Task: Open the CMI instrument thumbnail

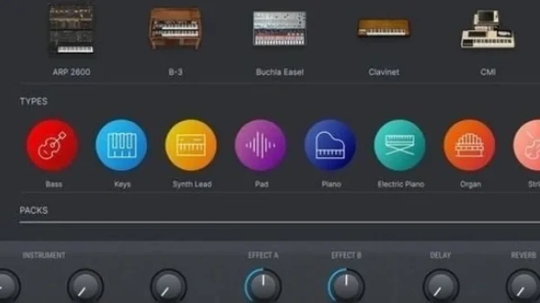Action: tap(488, 29)
